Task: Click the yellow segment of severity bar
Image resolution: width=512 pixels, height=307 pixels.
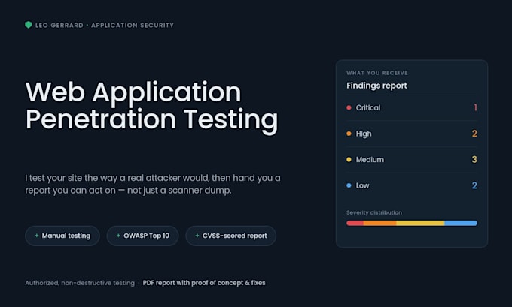Action: 420,223
